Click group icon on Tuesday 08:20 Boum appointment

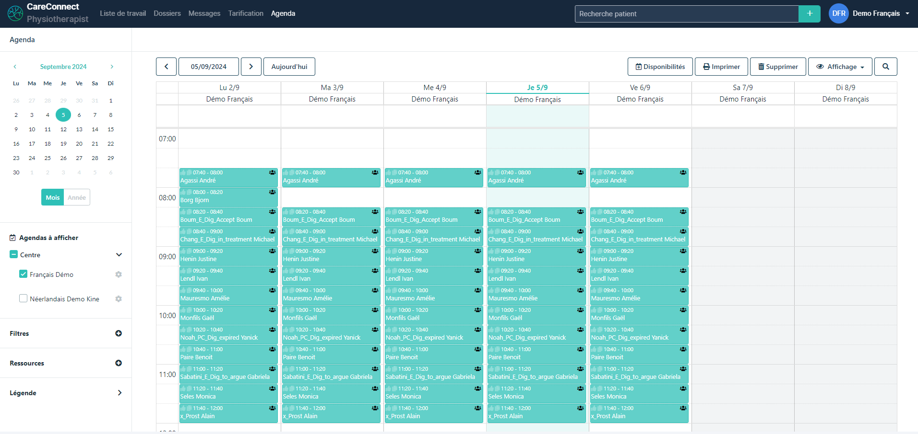(375, 212)
